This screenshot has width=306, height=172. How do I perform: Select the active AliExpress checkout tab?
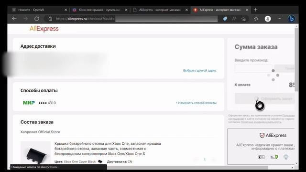pyautogui.click(x=220, y=10)
